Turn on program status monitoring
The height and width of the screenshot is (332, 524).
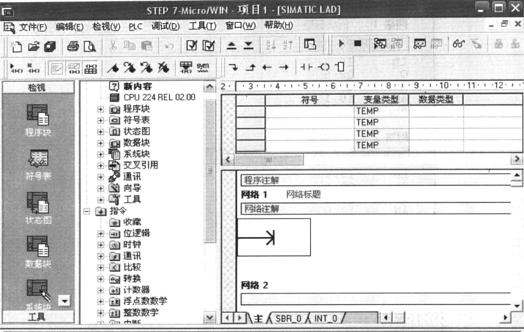[x=380, y=44]
